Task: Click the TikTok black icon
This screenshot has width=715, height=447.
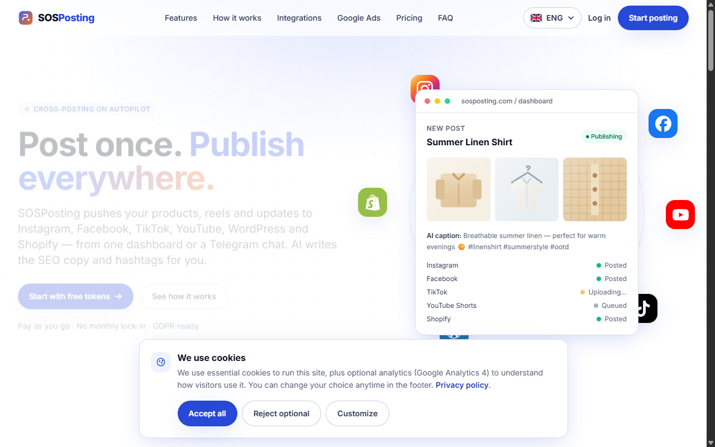Action: click(x=647, y=308)
